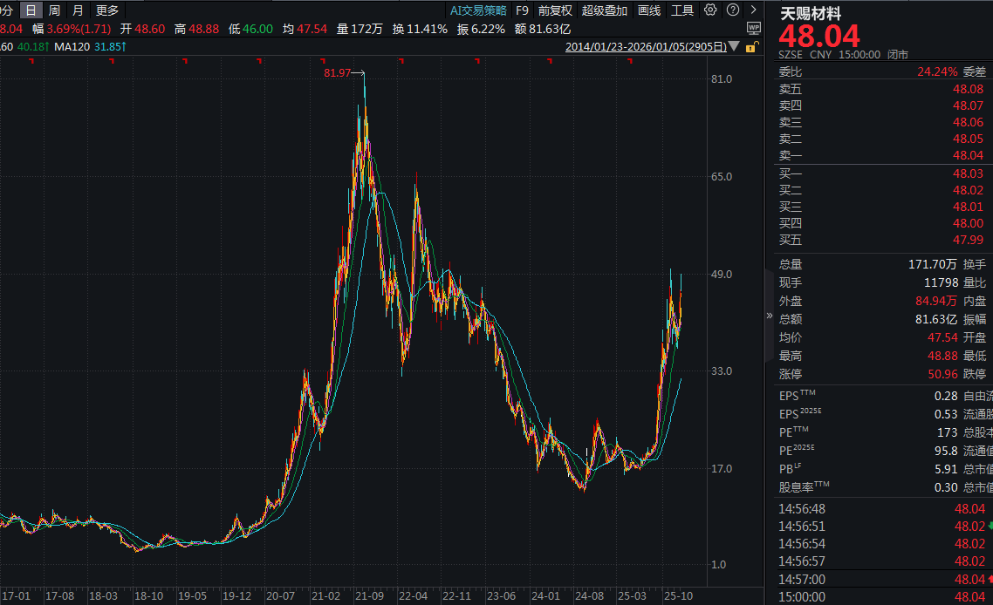Click the F9 button
993x605 pixels.
click(x=522, y=11)
